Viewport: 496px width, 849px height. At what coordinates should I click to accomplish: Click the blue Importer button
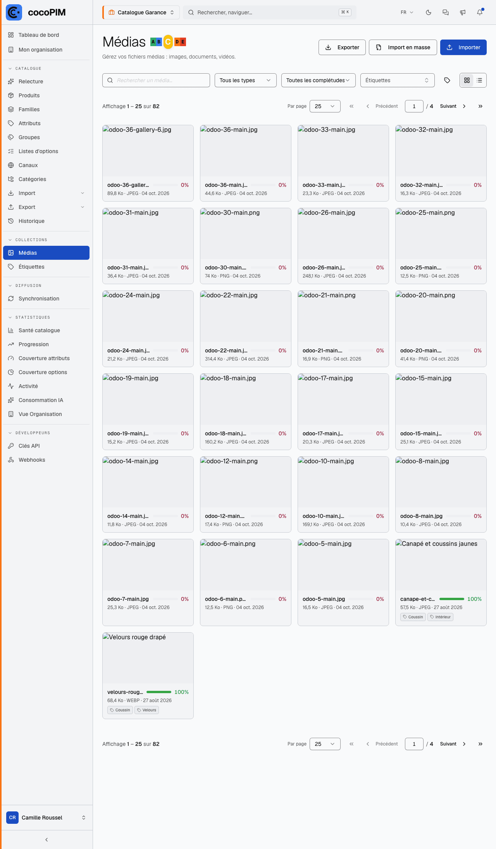pos(463,47)
